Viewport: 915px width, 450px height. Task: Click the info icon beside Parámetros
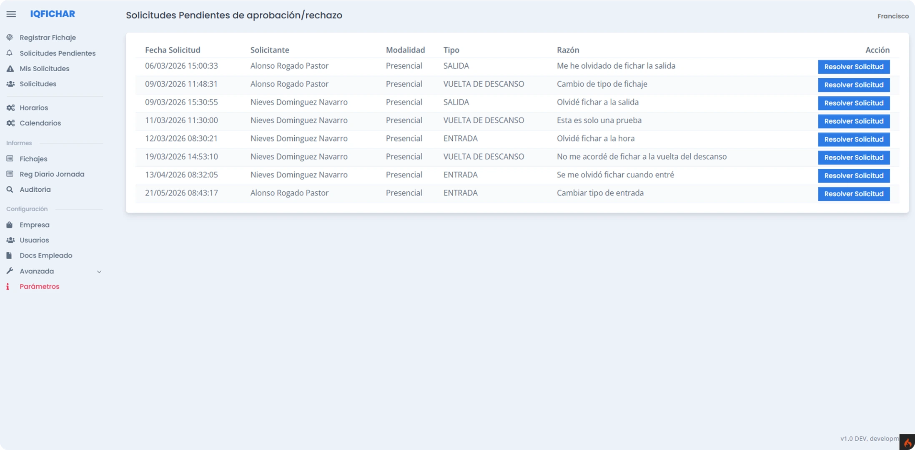tap(8, 286)
